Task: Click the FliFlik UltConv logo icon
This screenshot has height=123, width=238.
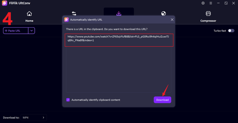Action: click(x=4, y=3)
